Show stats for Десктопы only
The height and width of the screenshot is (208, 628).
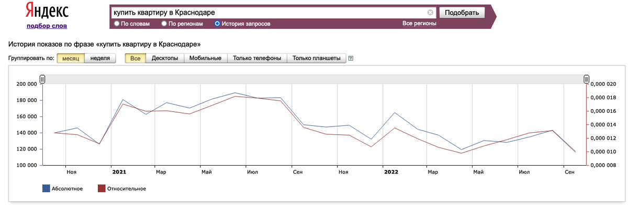coord(165,58)
